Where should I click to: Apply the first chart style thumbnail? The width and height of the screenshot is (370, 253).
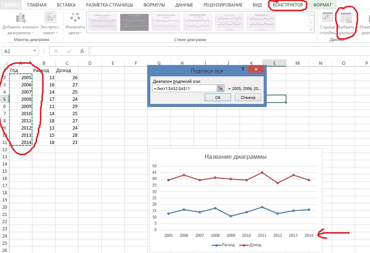tap(103, 22)
